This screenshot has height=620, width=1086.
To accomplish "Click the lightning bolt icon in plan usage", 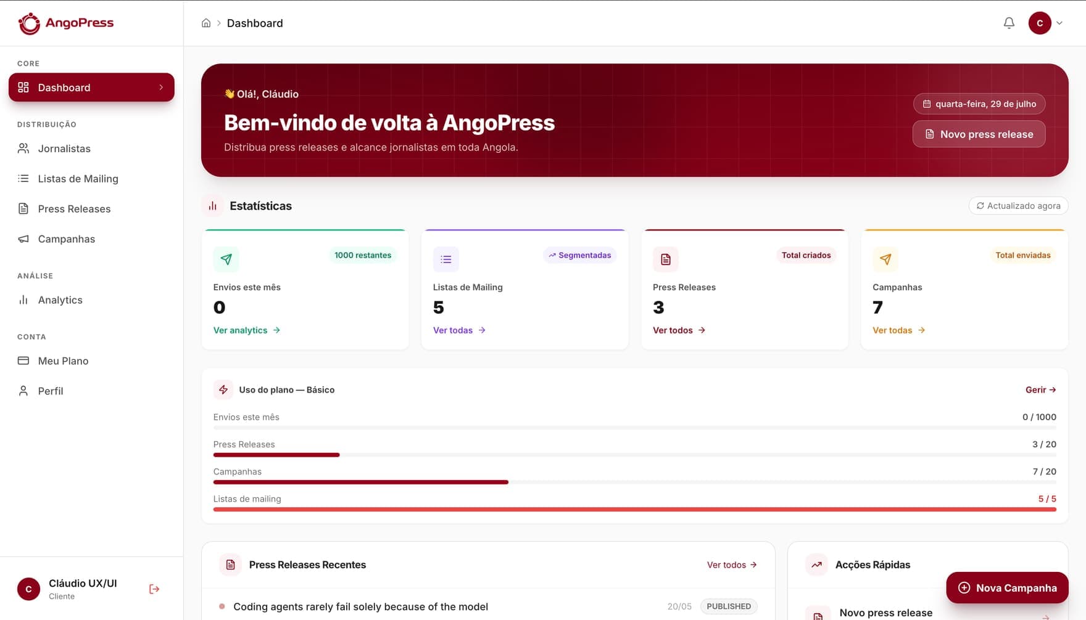I will coord(223,390).
